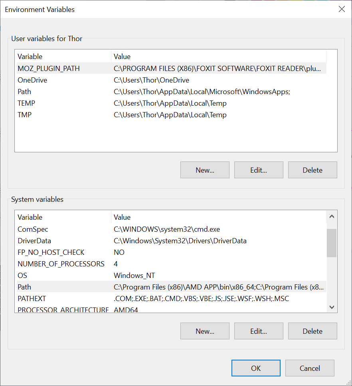Click Edit under user variables
The height and width of the screenshot is (386, 352).
pos(259,170)
